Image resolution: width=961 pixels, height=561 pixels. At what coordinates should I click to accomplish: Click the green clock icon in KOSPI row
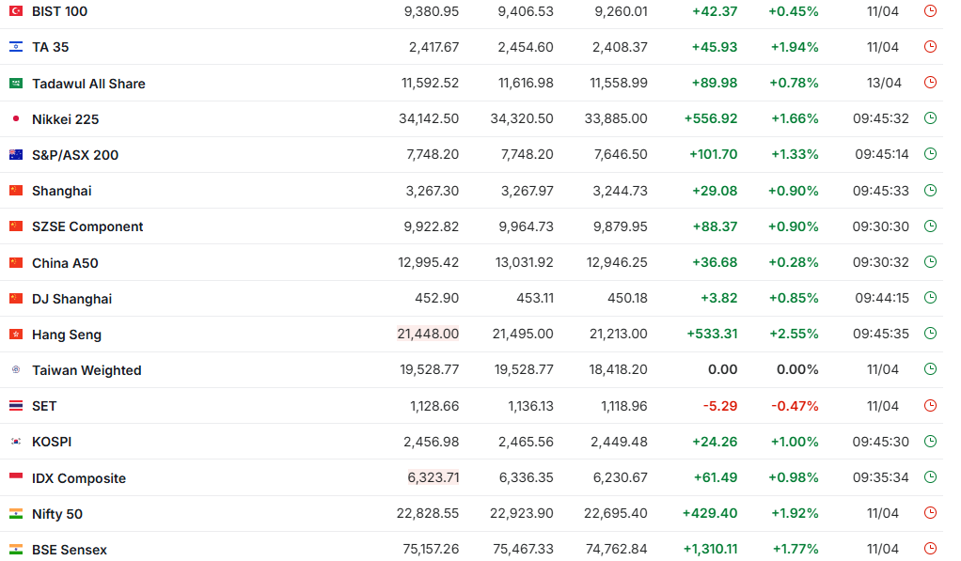[930, 442]
